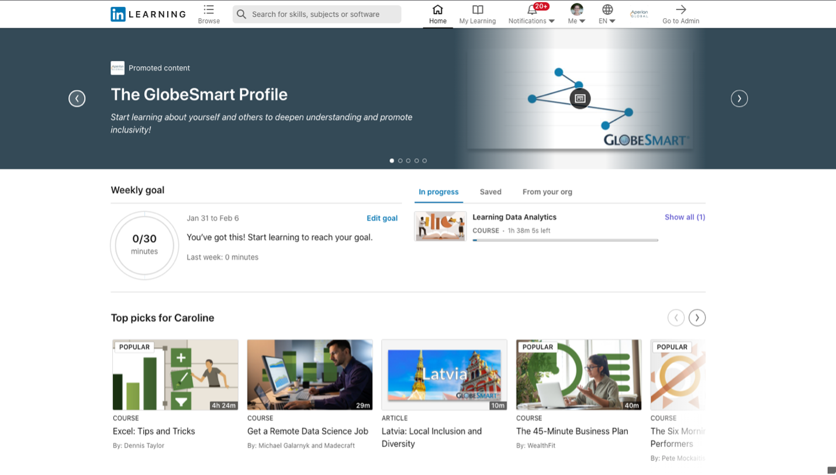Viewport: 836px width, 475px height.
Task: Open The GlobeSmart Profile banner title
Action: tap(199, 94)
